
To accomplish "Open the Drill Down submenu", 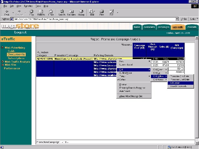I will pos(159,70).
